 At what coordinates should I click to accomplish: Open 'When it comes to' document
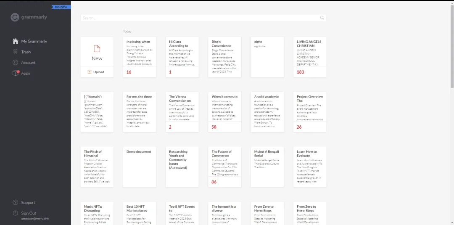coord(224,112)
